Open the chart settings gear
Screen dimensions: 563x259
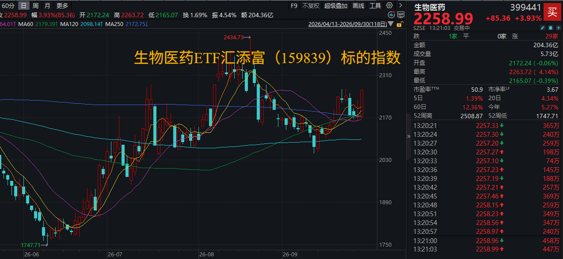click(x=389, y=6)
